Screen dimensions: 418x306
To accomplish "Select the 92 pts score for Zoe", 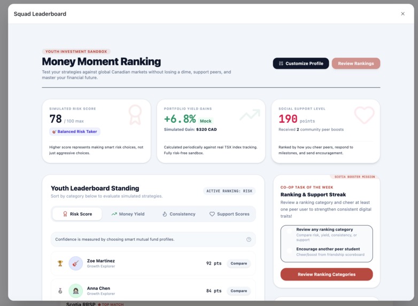I will pos(214,263).
